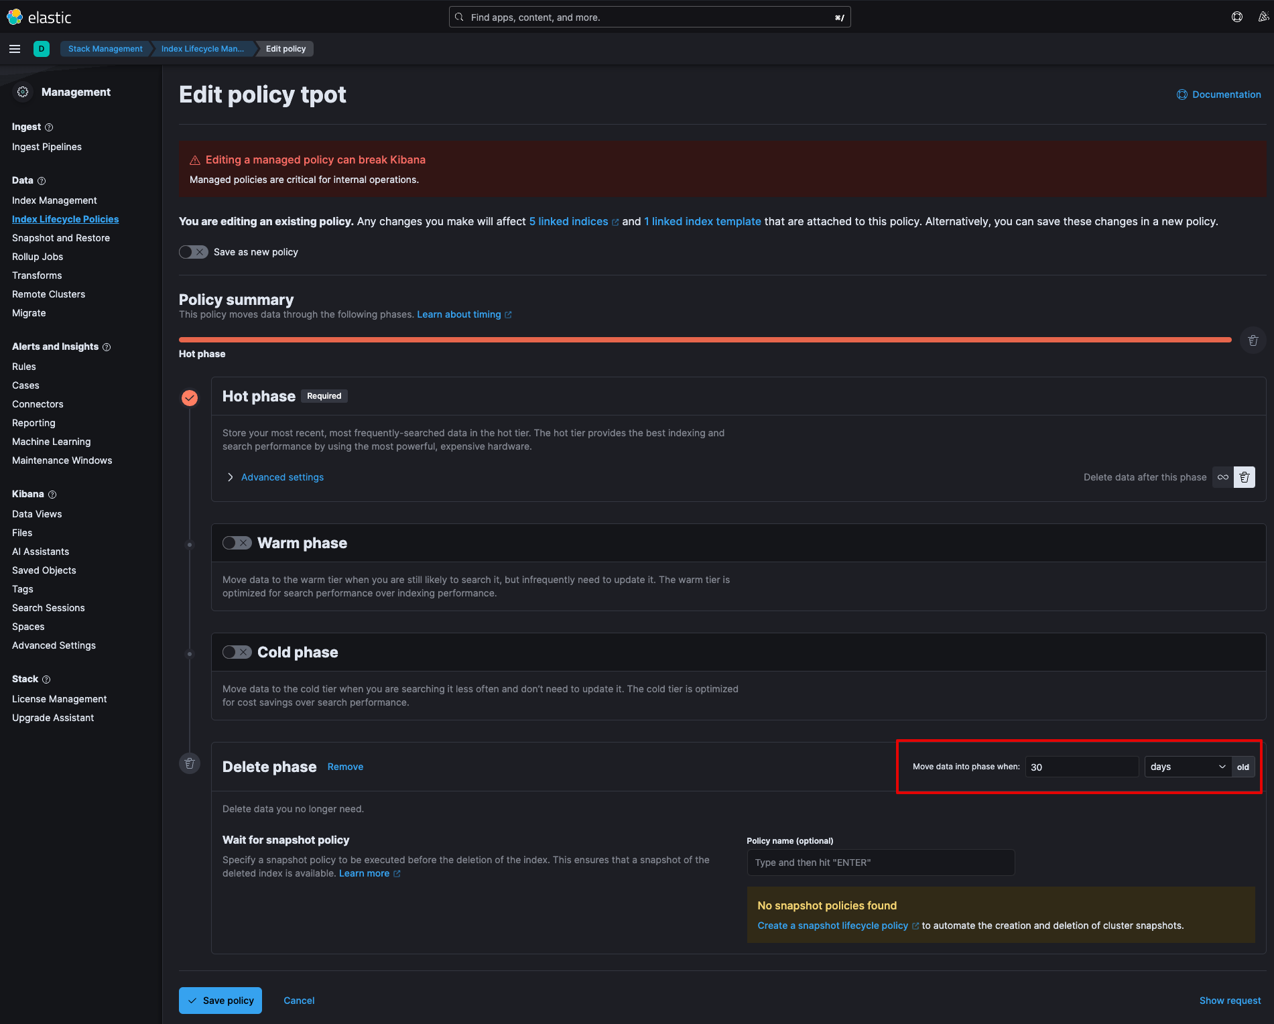1274x1024 pixels.
Task: Click the orange policy timeline bar
Action: click(x=704, y=340)
